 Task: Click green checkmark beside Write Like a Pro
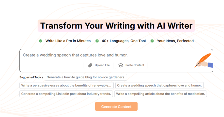pos(41,41)
